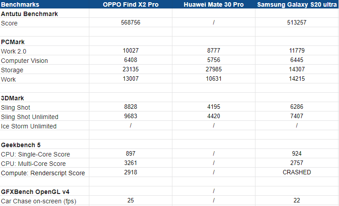Viewport: 339px width, 206px height.
Task: Click the Single-Core value 897
Action: click(130, 153)
